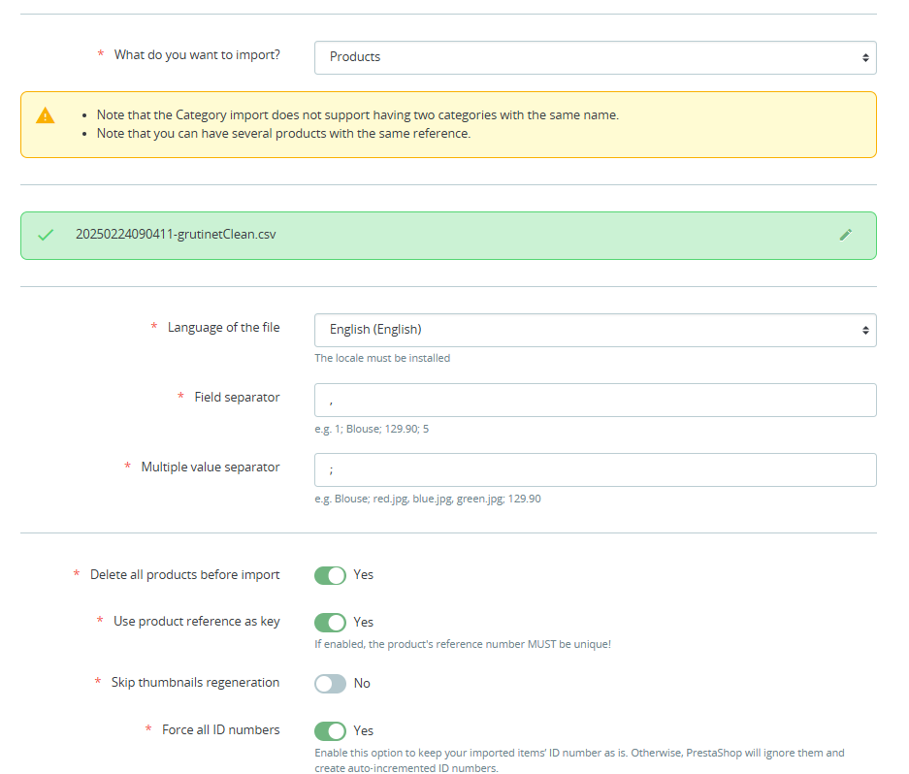This screenshot has width=909, height=774.
Task: Click the 'What do you want to import?' label
Action: click(197, 55)
